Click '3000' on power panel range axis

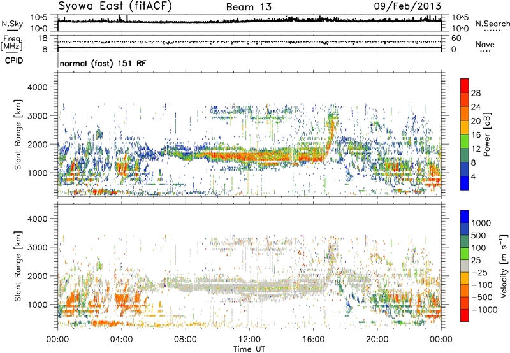[38, 116]
